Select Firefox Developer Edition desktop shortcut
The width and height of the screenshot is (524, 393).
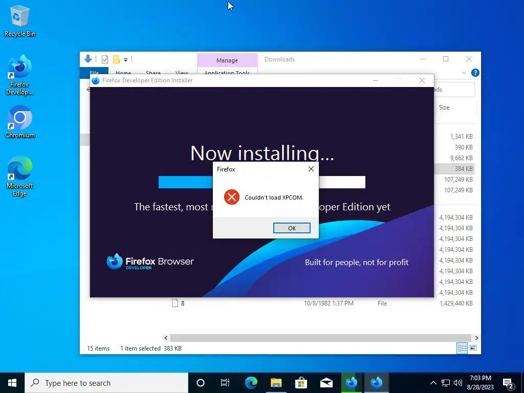point(20,75)
